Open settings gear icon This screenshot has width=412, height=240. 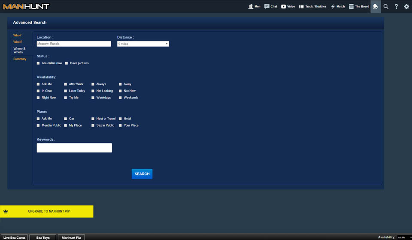[x=406, y=6]
